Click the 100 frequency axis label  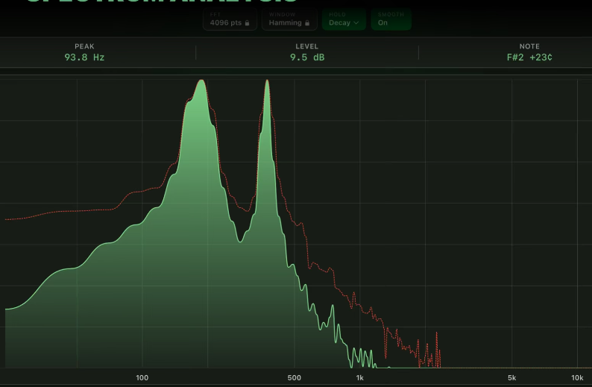pyautogui.click(x=142, y=377)
